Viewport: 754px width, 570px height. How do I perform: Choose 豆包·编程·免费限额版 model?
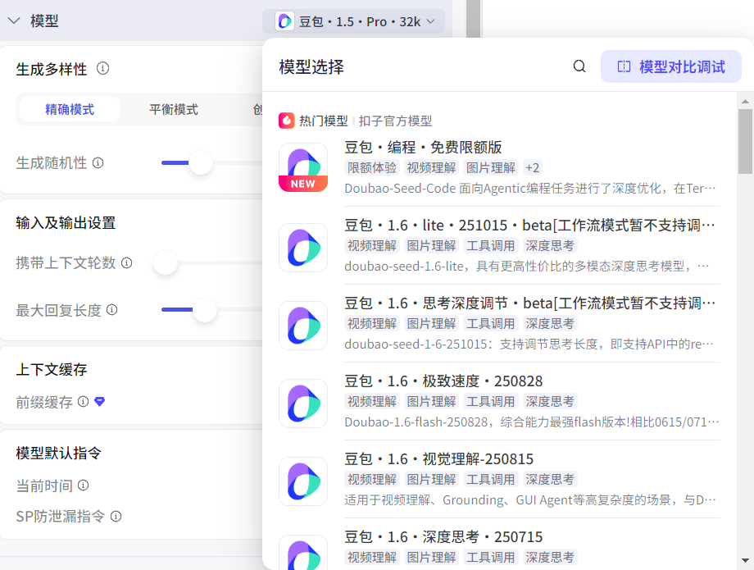(x=423, y=147)
